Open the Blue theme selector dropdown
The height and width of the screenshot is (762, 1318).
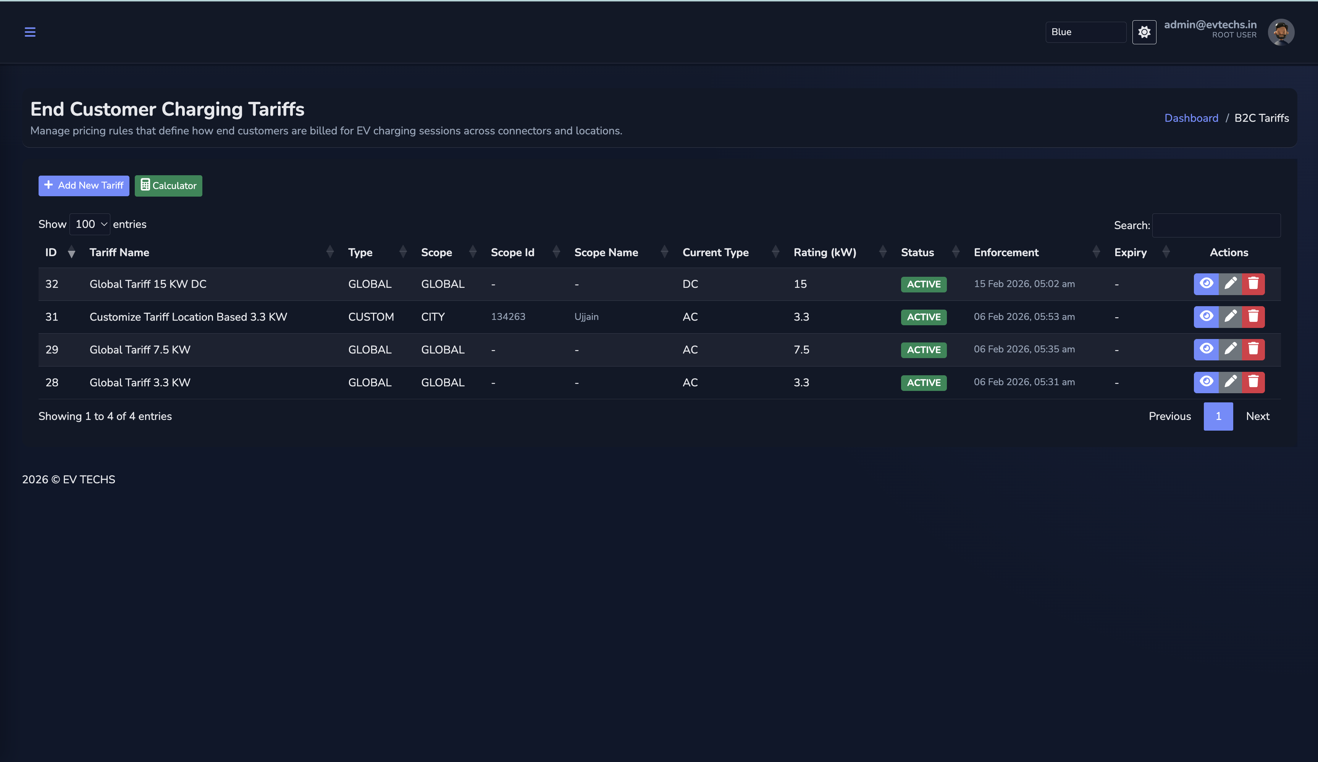1086,32
